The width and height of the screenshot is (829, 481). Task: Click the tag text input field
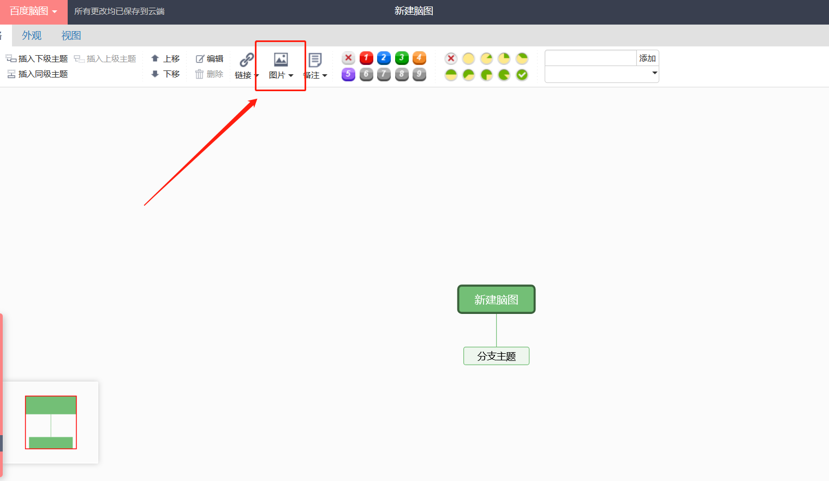(x=591, y=58)
